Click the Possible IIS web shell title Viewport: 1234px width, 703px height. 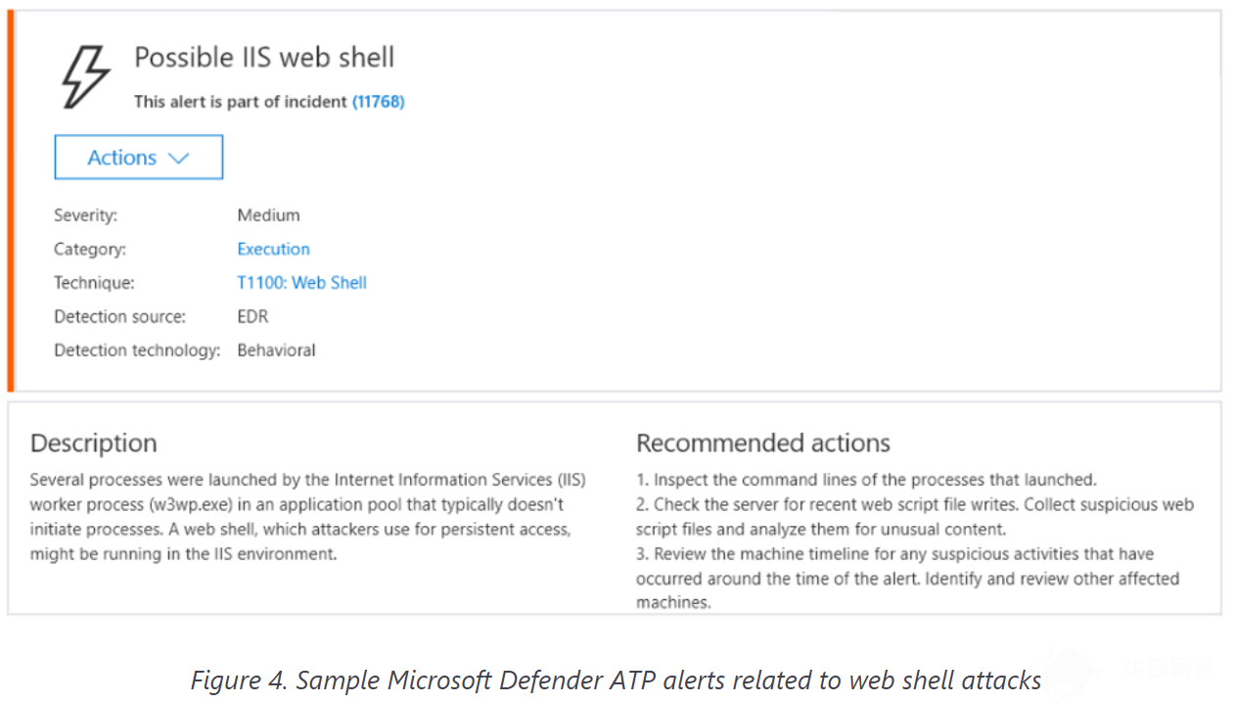(x=264, y=57)
